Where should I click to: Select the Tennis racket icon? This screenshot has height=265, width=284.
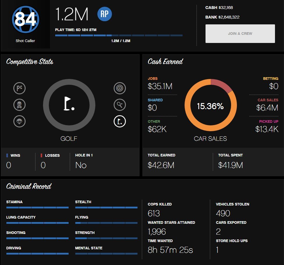[120, 105]
